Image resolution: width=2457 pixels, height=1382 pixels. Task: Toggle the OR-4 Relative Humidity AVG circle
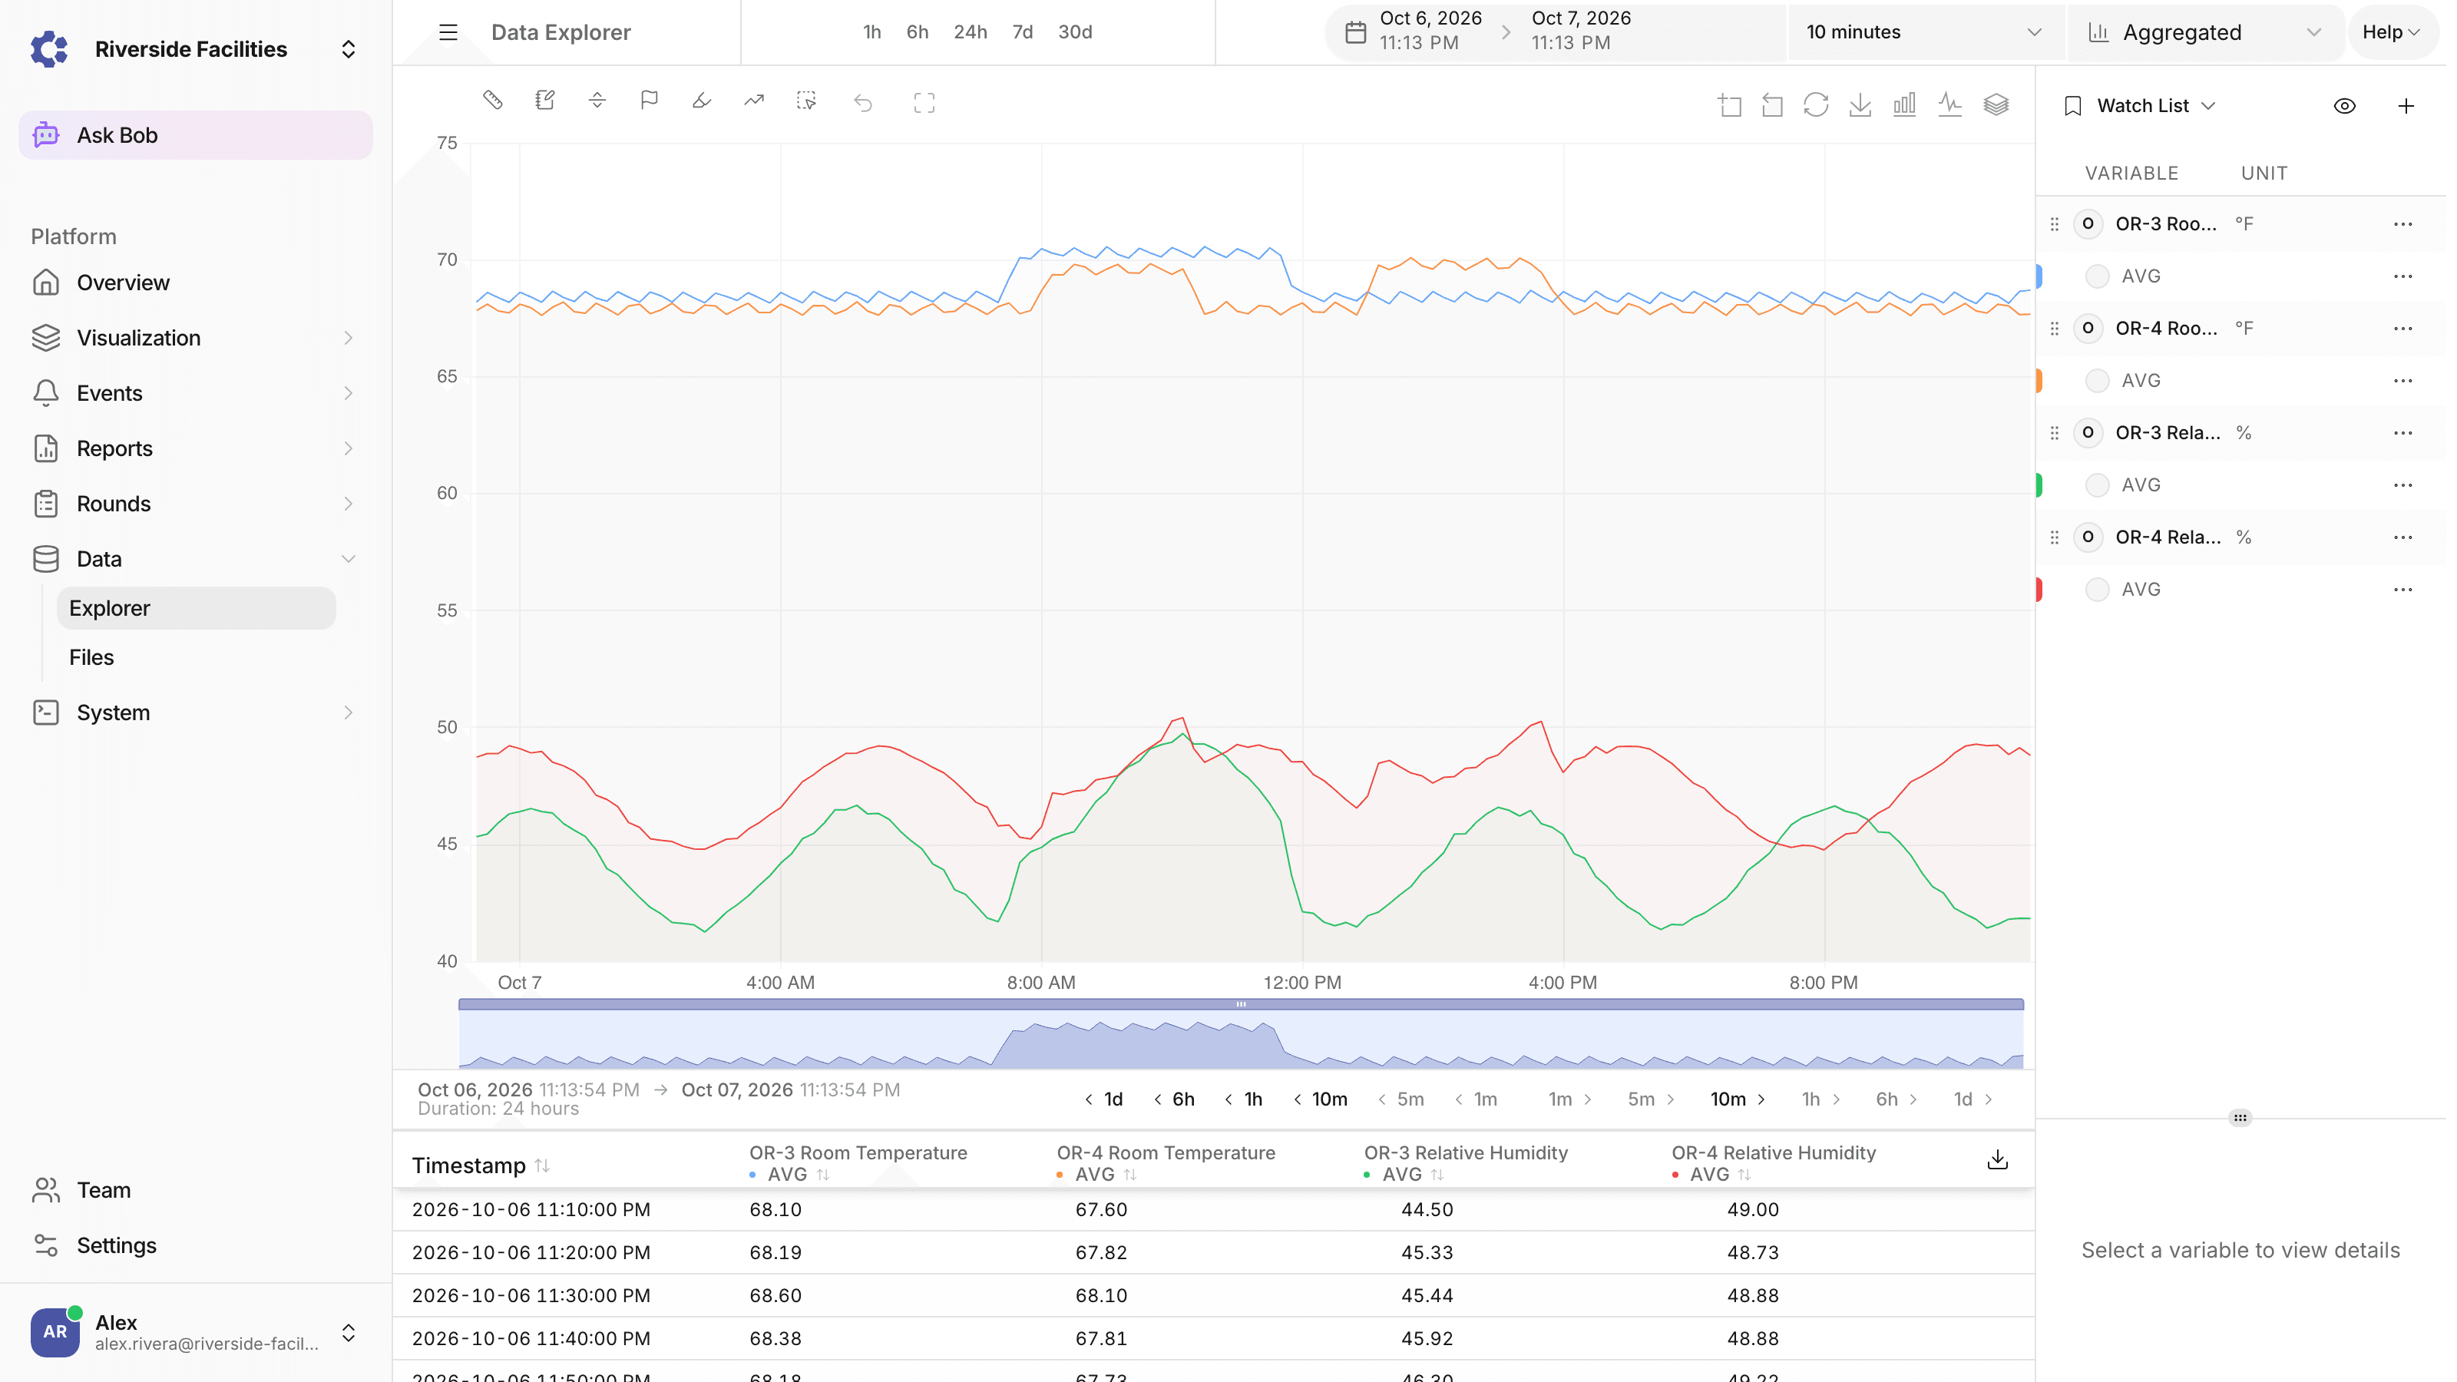[x=2096, y=590]
